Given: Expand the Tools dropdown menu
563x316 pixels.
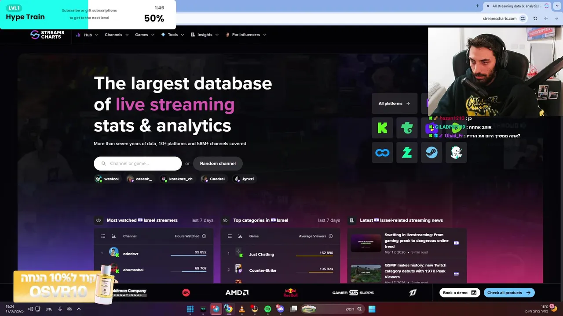Looking at the screenshot, I should tap(172, 35).
